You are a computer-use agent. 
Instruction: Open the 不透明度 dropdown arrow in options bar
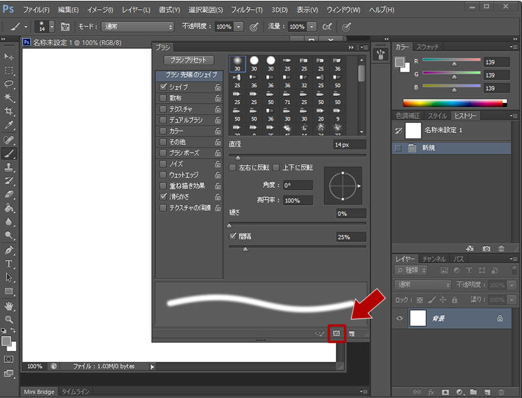tap(238, 27)
